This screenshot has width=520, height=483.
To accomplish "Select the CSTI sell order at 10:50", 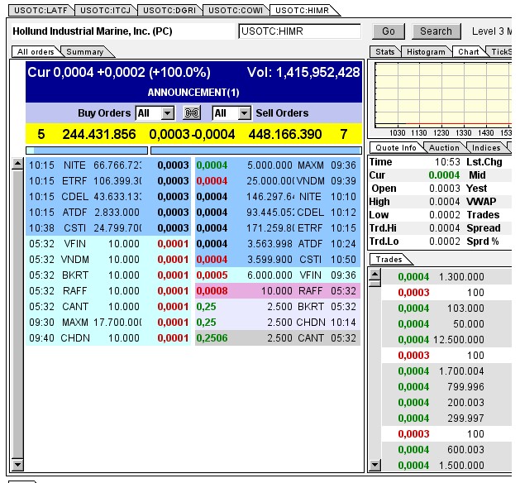I will [x=278, y=260].
